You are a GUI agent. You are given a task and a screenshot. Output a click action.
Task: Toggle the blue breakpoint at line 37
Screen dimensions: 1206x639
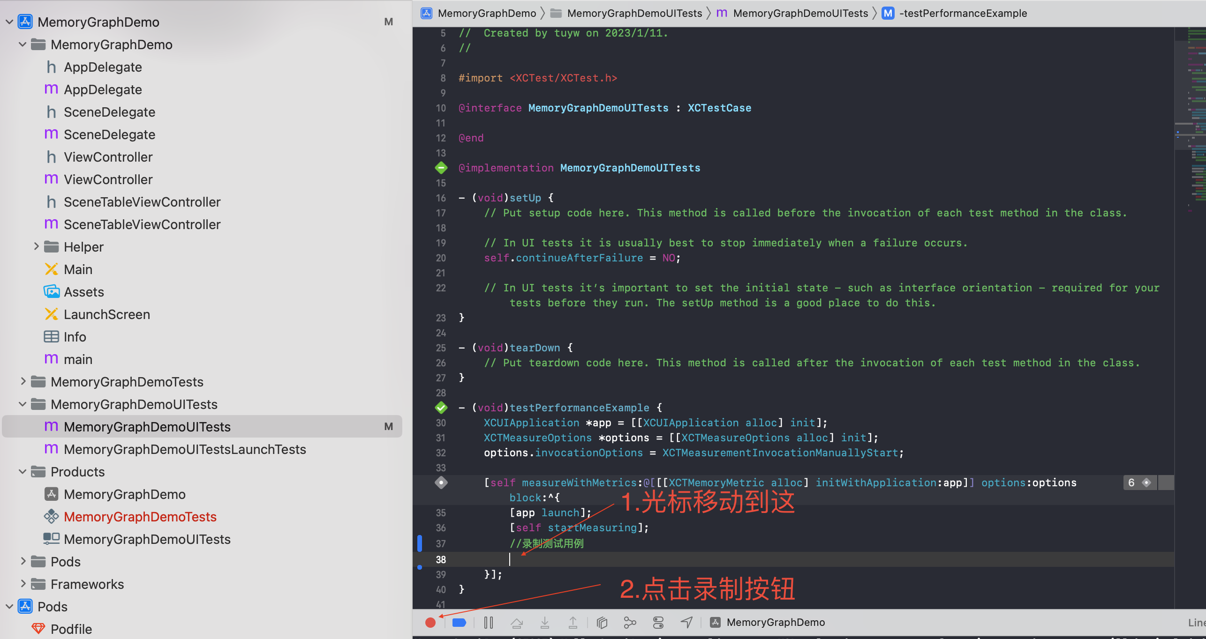(420, 543)
